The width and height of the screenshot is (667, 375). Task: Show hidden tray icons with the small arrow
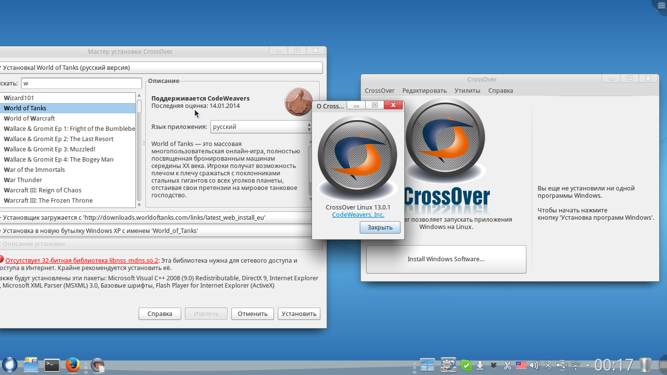(x=587, y=365)
